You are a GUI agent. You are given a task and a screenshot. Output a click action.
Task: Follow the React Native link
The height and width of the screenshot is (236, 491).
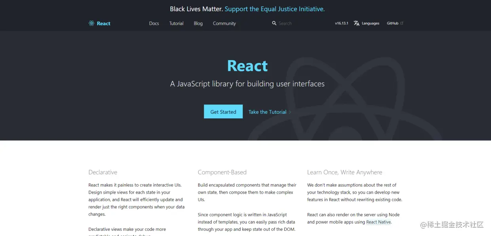pyautogui.click(x=379, y=222)
